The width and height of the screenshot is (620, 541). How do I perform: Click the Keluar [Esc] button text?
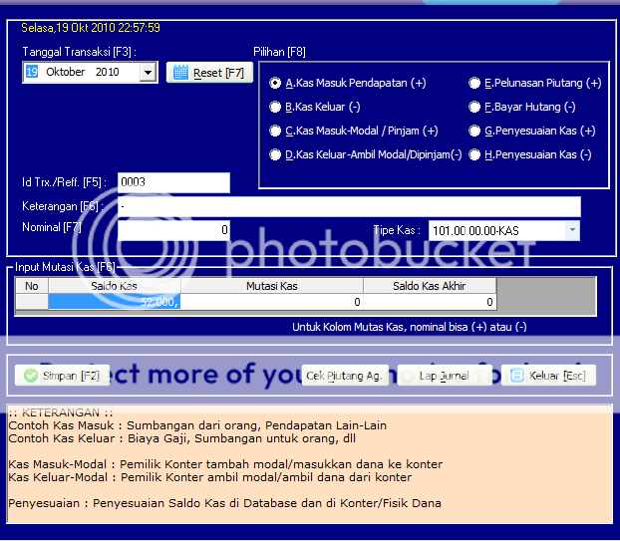tap(557, 376)
